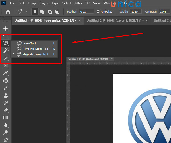The width and height of the screenshot is (171, 143).
Task: Click the Feather value field
Action: (x=86, y=11)
